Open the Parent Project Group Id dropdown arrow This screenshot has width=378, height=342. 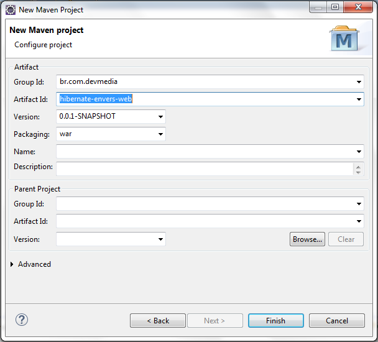coord(359,204)
